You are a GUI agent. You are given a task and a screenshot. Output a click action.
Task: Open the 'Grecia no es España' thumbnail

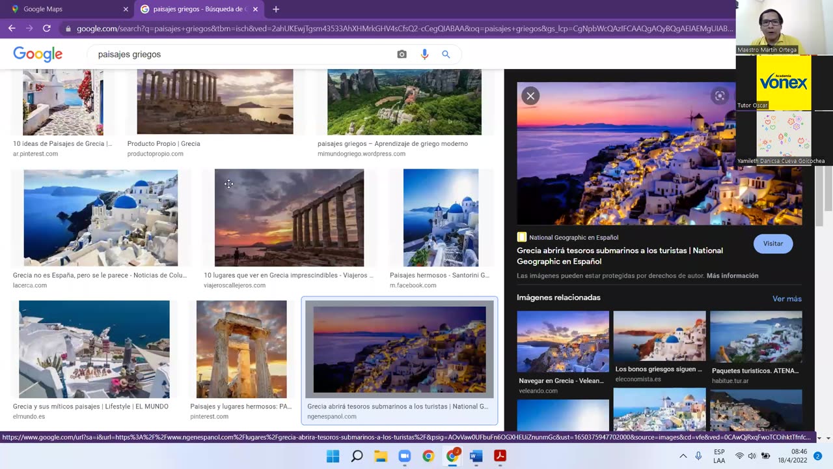click(x=100, y=218)
